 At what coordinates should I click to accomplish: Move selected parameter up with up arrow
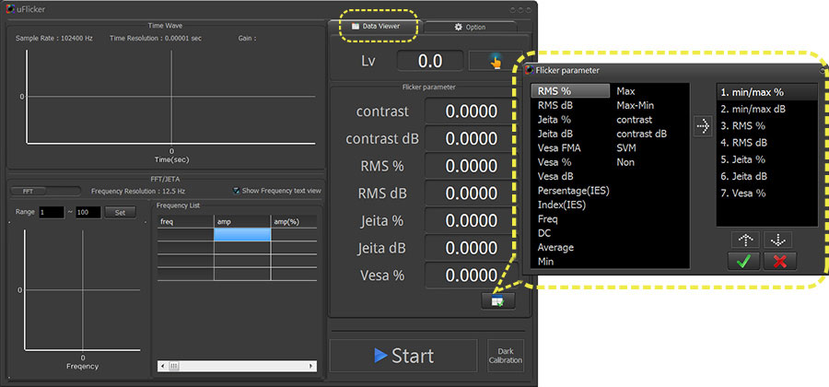point(743,239)
